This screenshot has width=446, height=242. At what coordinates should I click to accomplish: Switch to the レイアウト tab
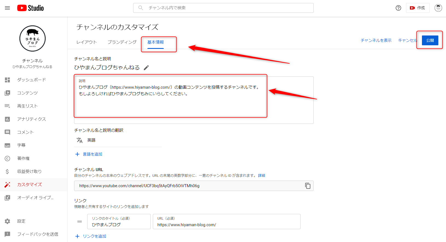point(86,42)
